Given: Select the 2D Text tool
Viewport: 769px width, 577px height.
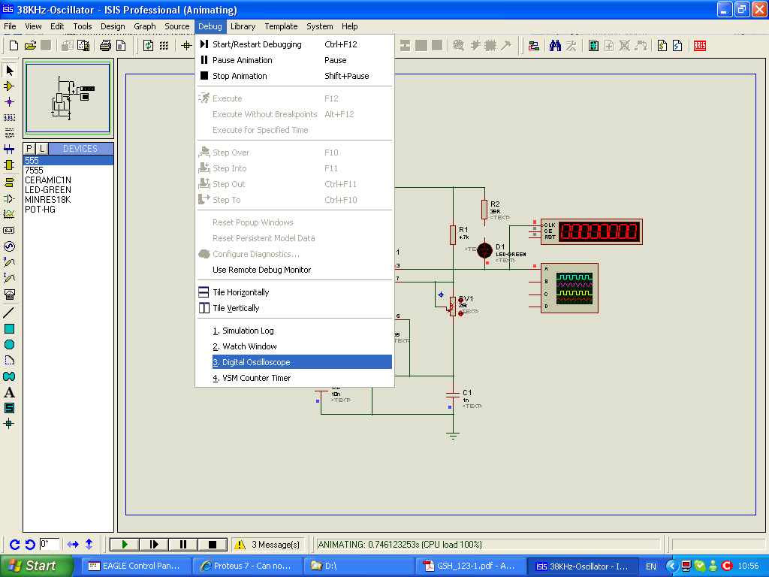Looking at the screenshot, I should [x=9, y=392].
